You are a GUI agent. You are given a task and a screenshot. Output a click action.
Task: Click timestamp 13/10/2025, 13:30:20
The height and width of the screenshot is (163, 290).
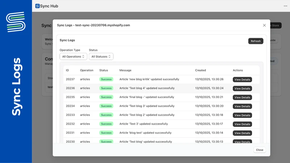pos(209,106)
